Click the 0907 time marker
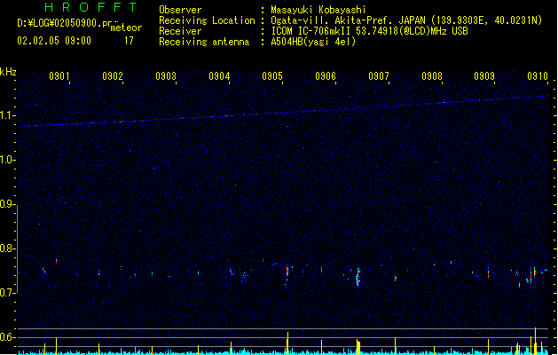The image size is (558, 355). (x=379, y=76)
